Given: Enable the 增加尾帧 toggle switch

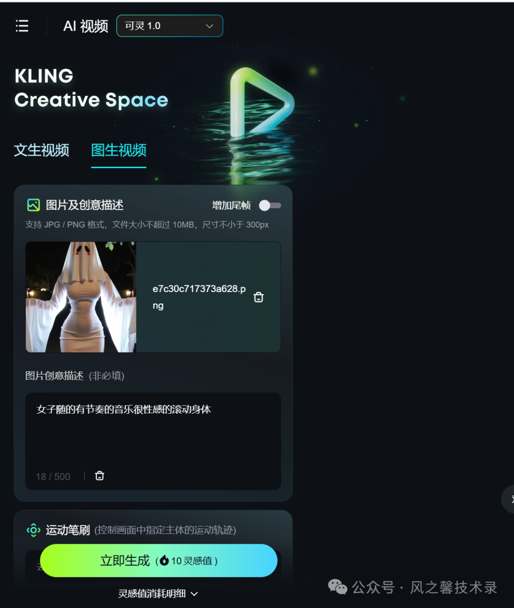Looking at the screenshot, I should click(x=270, y=205).
